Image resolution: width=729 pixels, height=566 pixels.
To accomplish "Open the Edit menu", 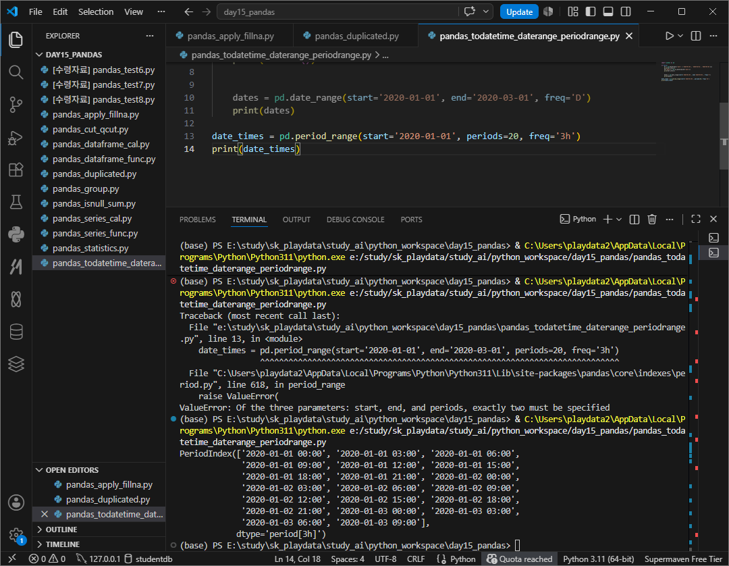I will pyautogui.click(x=60, y=11).
